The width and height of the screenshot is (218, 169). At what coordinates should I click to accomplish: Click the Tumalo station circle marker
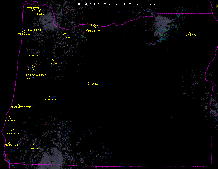tap(89, 84)
